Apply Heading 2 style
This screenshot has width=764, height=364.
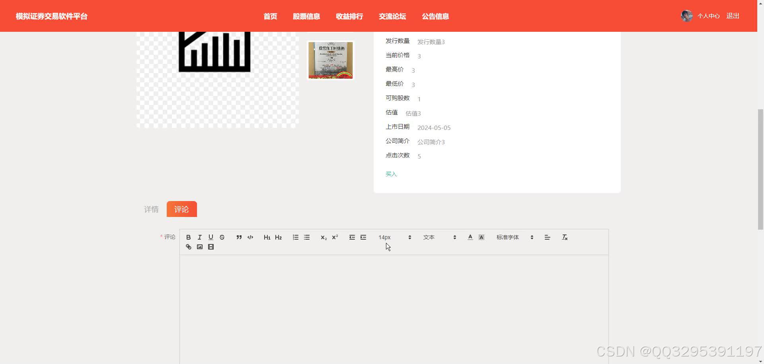(x=279, y=237)
